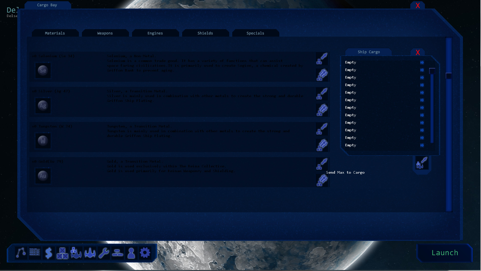Open the mission log list icon
This screenshot has width=481, height=271.
(x=35, y=253)
